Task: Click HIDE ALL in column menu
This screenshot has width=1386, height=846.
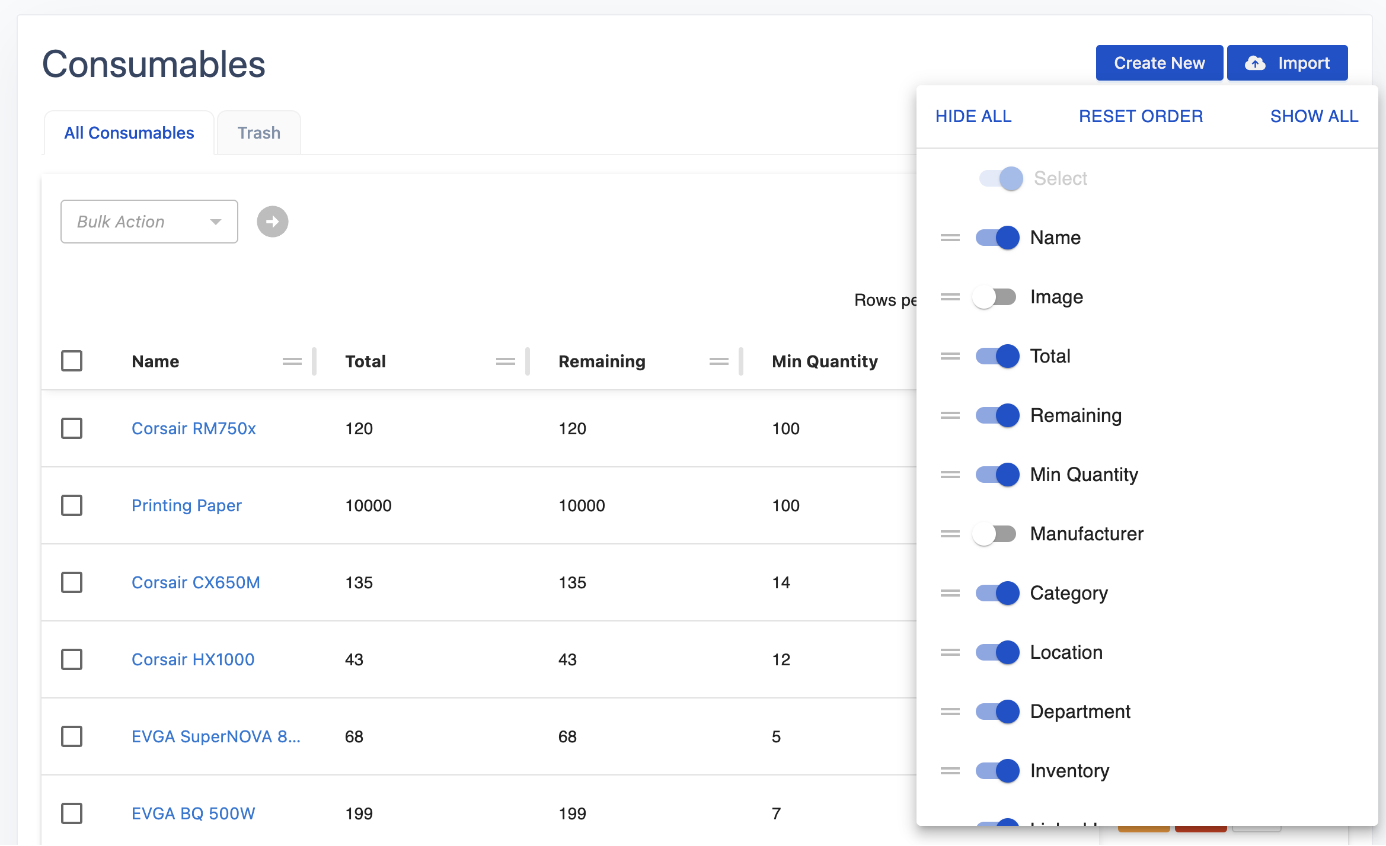Action: pos(973,116)
